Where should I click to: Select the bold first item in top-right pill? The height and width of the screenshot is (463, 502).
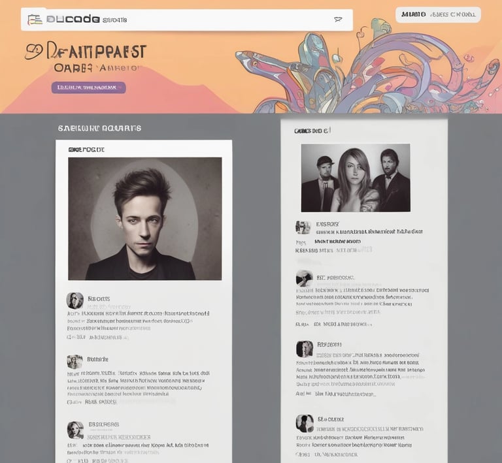pos(413,14)
